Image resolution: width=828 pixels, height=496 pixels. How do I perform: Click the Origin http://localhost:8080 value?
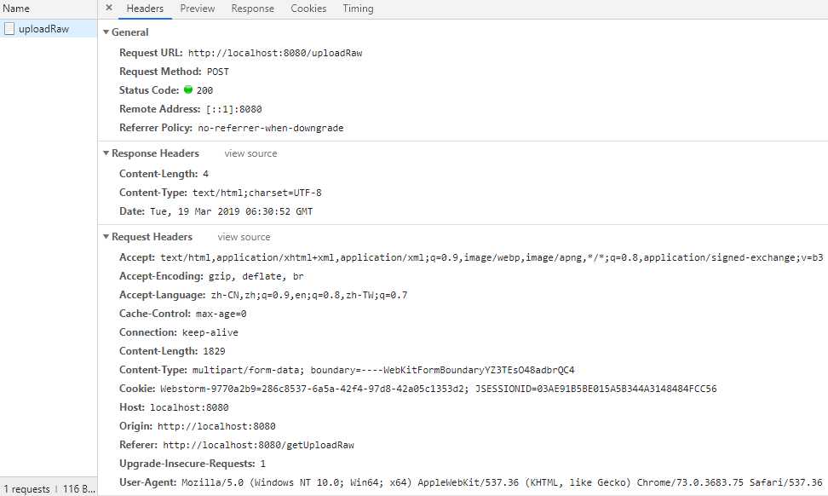216,426
